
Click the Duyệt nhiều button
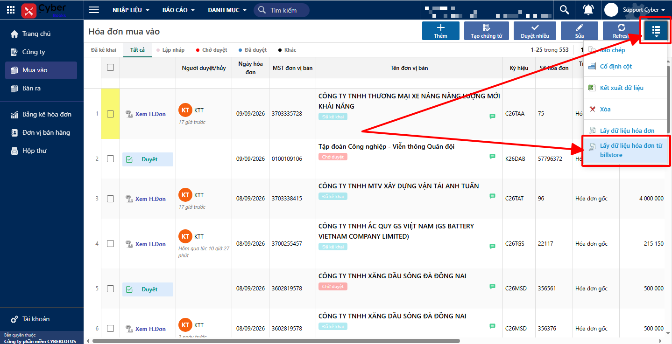point(535,30)
